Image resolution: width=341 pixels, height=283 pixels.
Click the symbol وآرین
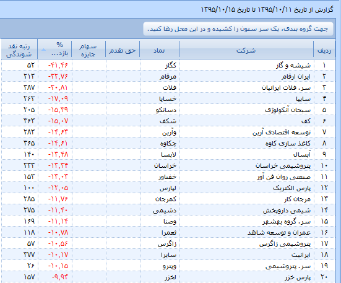[x=169, y=132]
